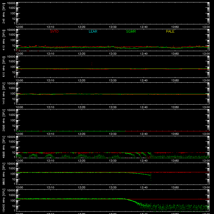Image resolution: width=214 pixels, height=214 pixels.
Task: Click 12:50 time label below 2695 MHz panel
Action: tap(175, 134)
